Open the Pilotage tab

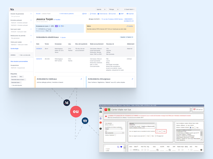click(x=112, y=9)
